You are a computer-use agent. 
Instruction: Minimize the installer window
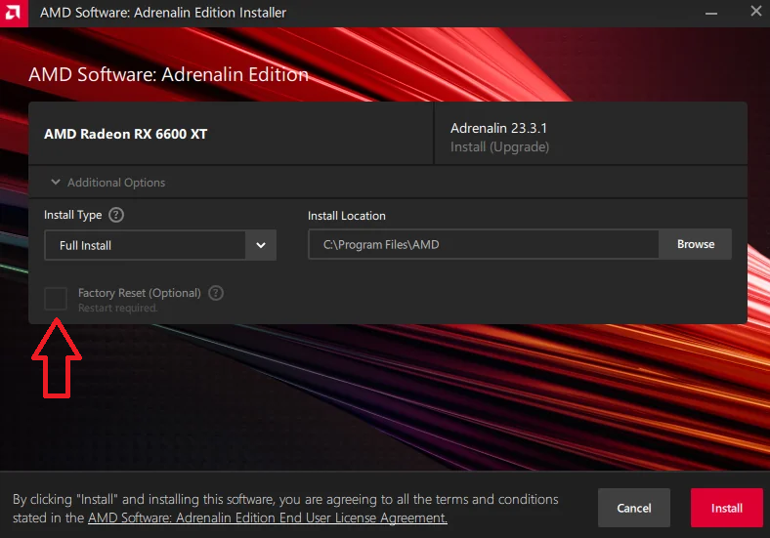coord(711,13)
